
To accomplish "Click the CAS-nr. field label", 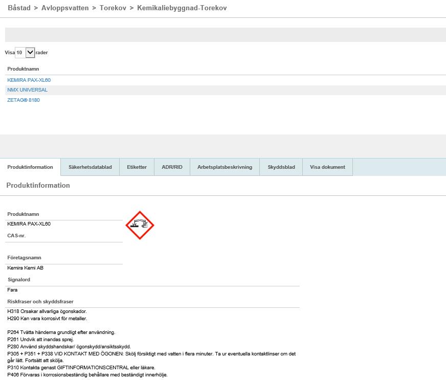I will 16,236.
